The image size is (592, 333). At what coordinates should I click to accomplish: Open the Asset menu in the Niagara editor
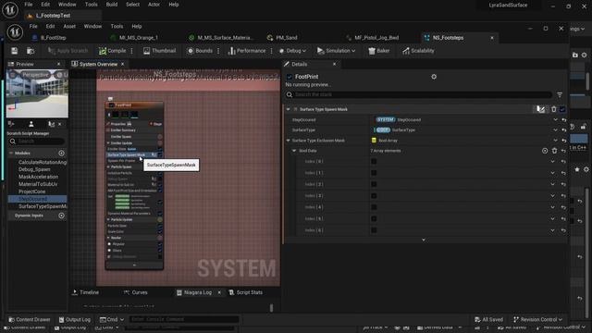tap(69, 27)
